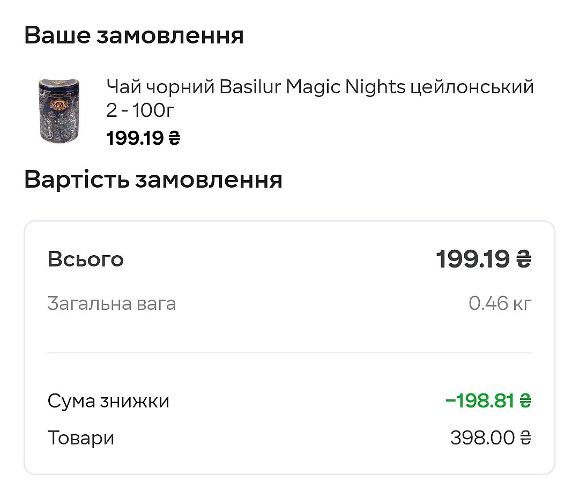
Task: Click the green discount amount −198.81
Action: click(480, 400)
